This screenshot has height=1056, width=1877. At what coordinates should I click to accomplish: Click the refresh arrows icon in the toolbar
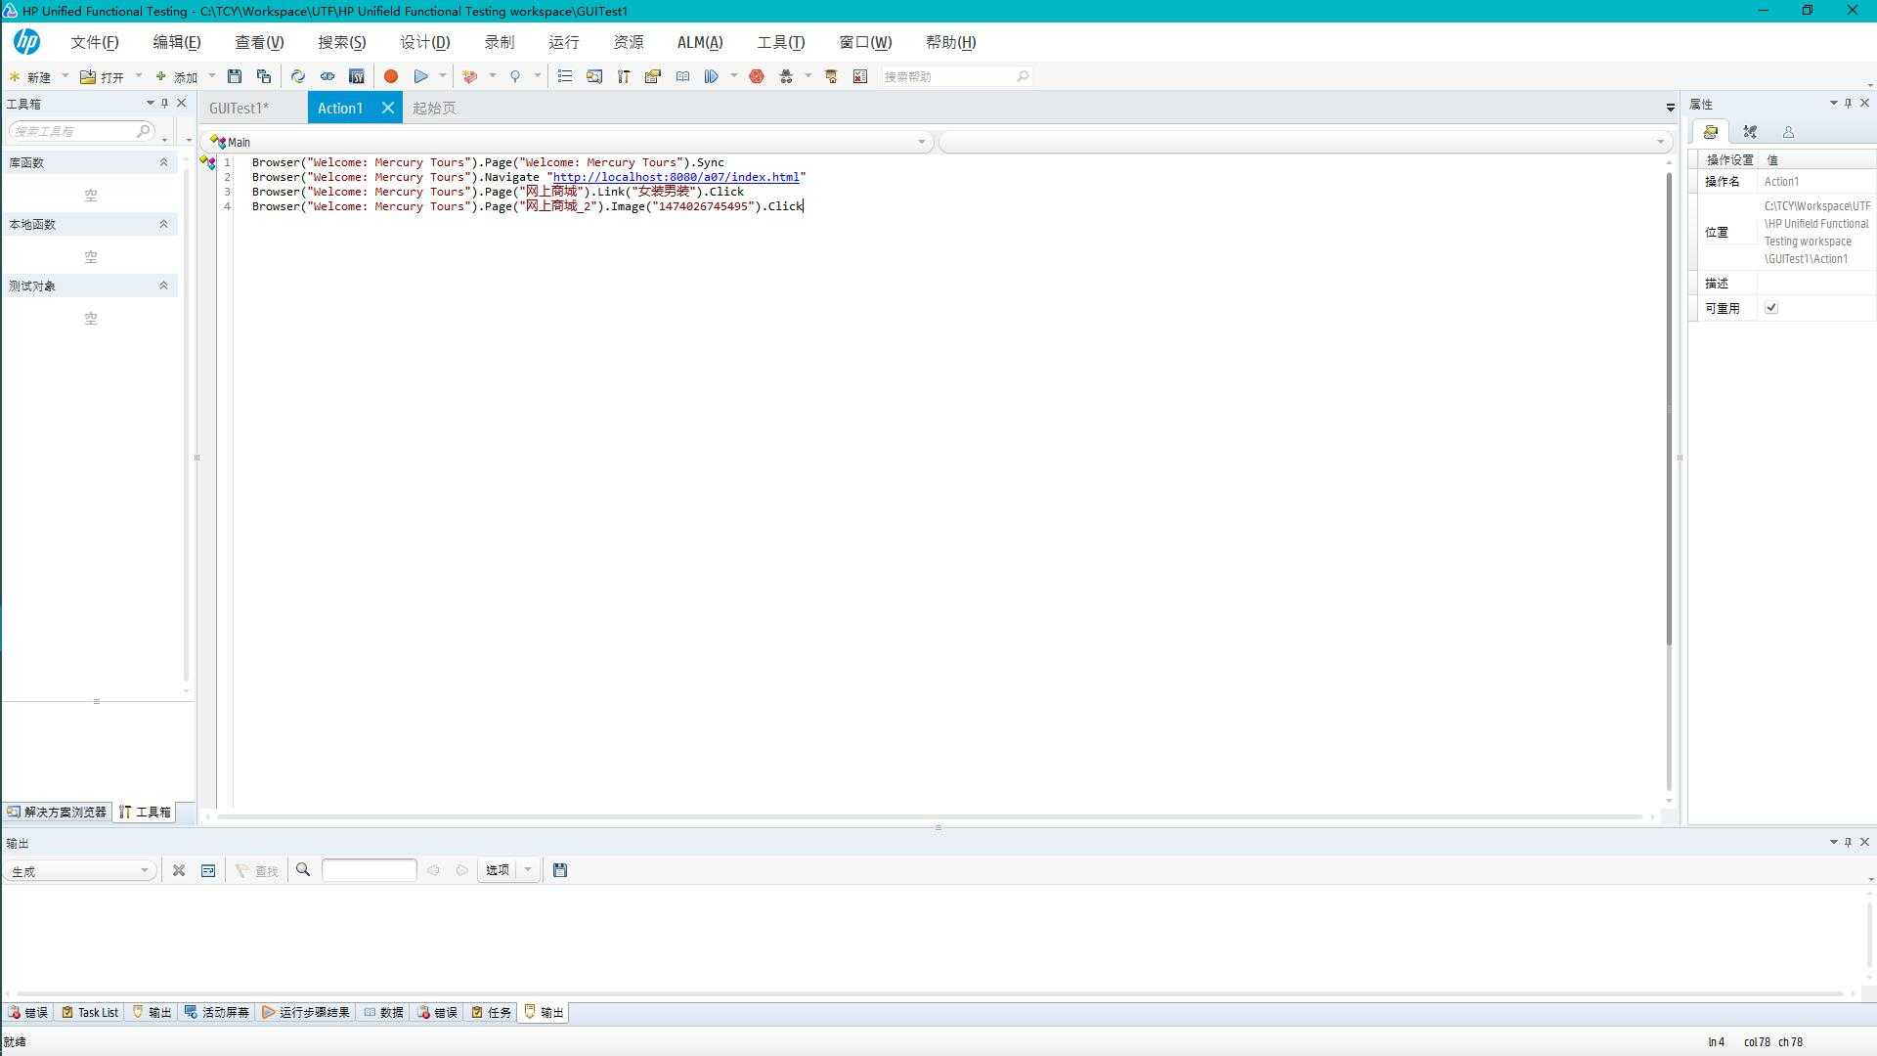tap(298, 76)
